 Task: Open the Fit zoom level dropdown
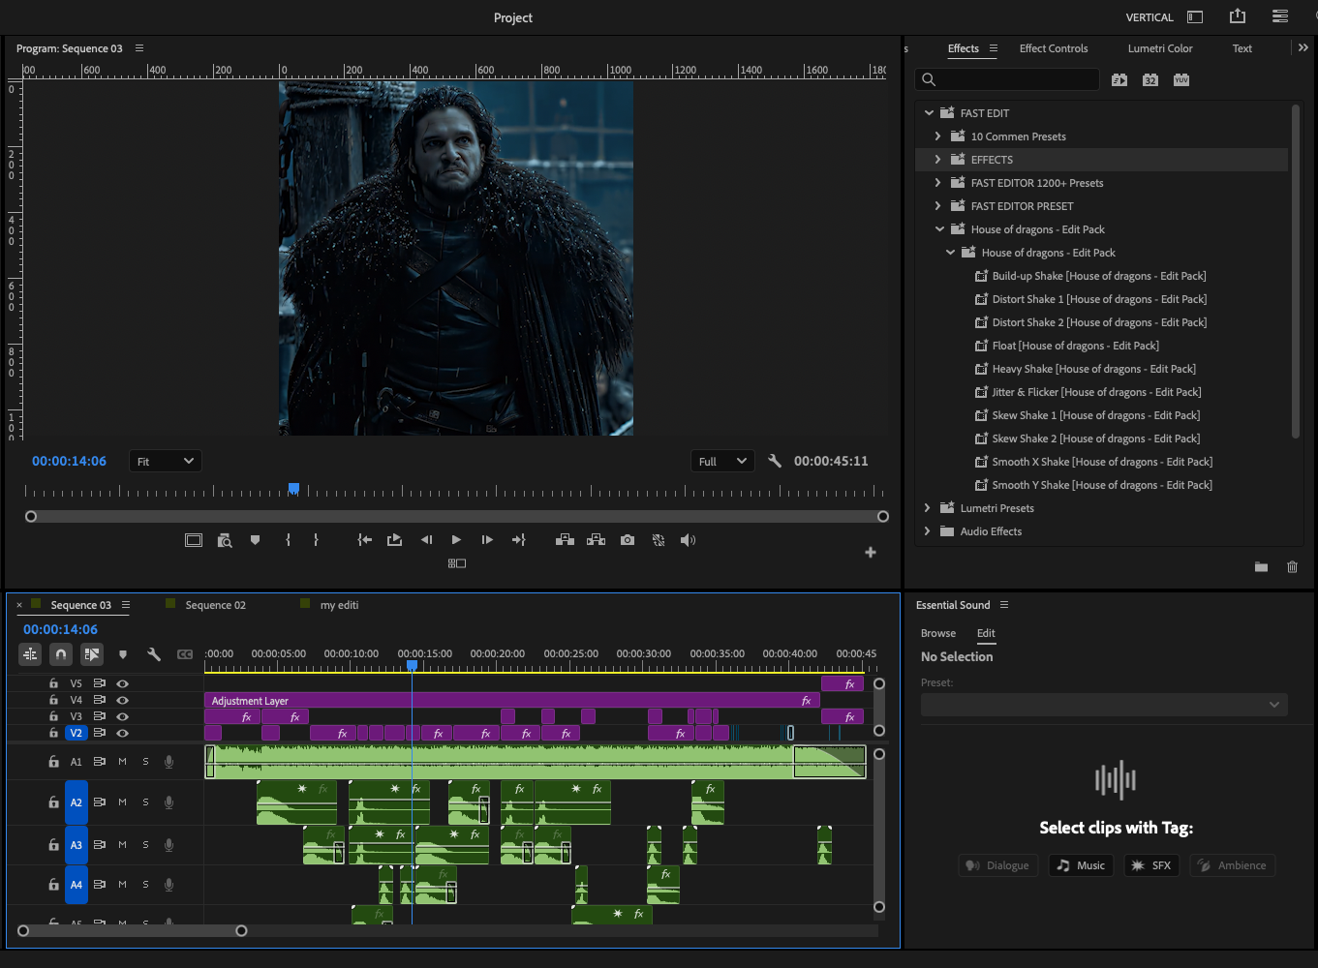tap(166, 462)
